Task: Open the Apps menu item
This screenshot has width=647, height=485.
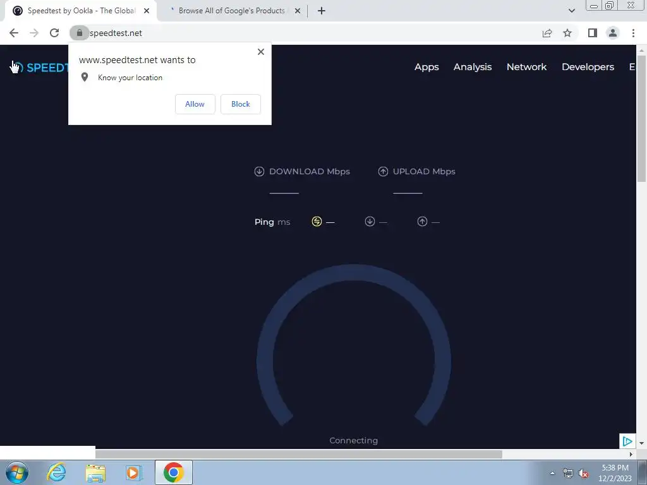Action: click(x=426, y=67)
